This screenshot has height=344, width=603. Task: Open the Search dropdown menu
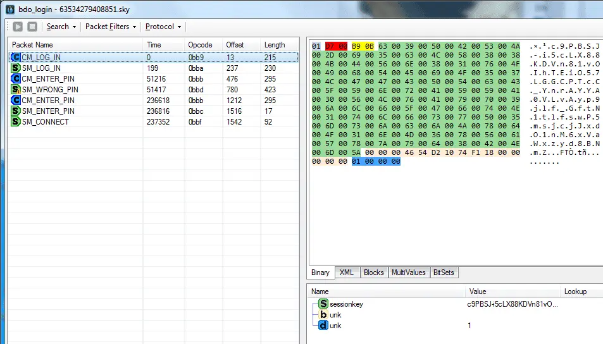(x=61, y=27)
